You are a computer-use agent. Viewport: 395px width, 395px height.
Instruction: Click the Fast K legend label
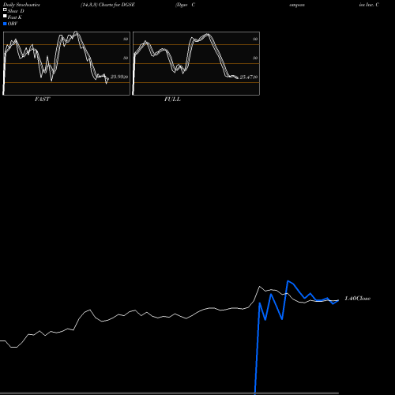tap(15, 17)
